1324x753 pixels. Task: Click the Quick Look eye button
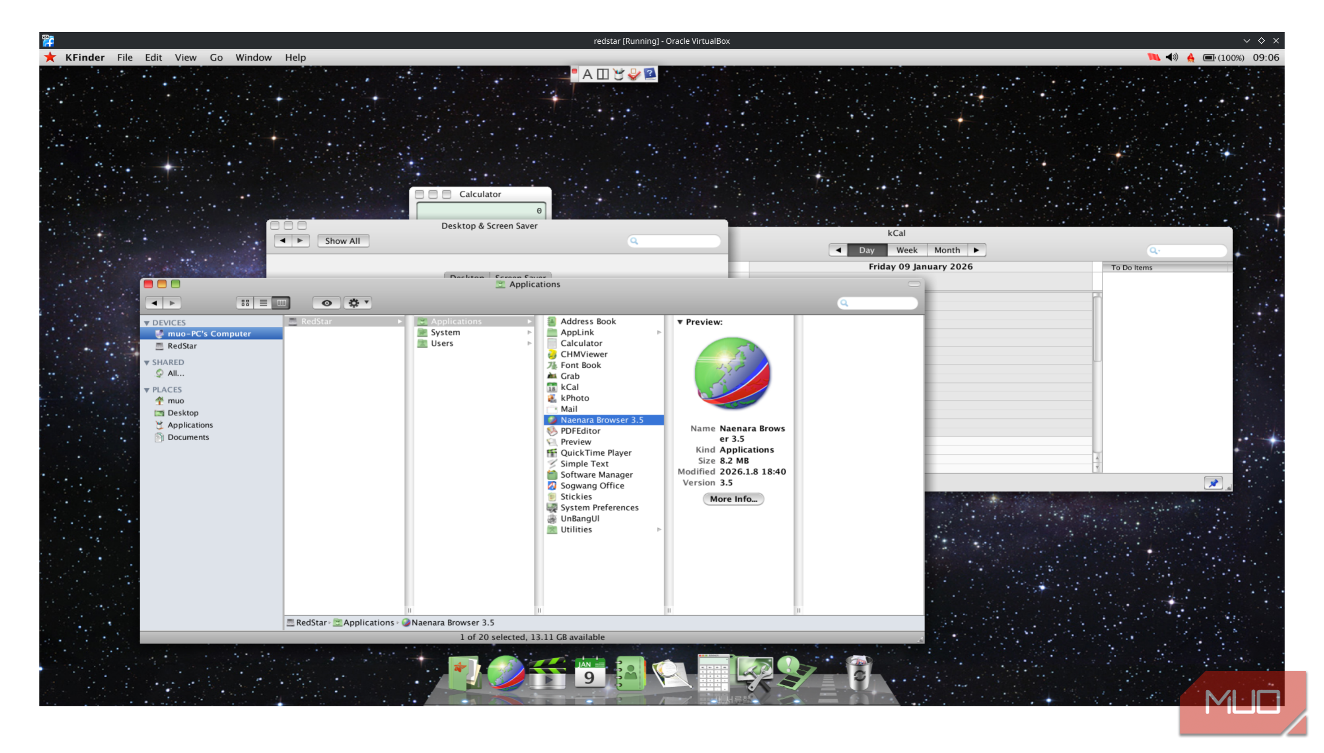click(x=326, y=303)
